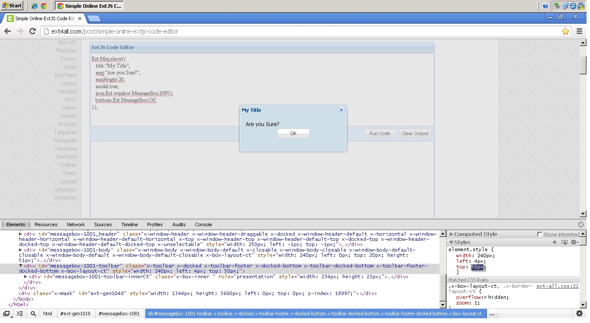Select html in the breadcrumb bar

coord(47,314)
